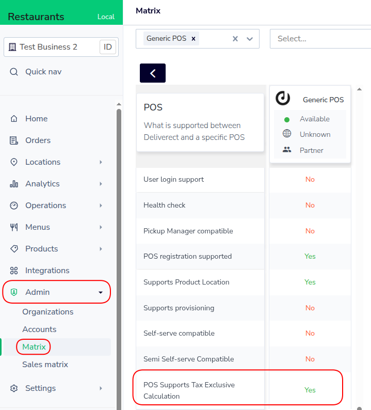Screen dimensions: 371x410
Task: Click the Semi Self-serve Compatible row label
Action: pos(189,359)
